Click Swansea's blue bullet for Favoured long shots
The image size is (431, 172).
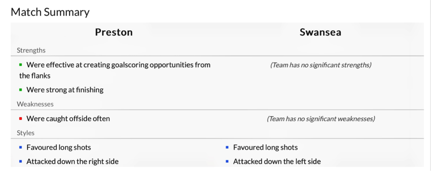[x=227, y=148]
